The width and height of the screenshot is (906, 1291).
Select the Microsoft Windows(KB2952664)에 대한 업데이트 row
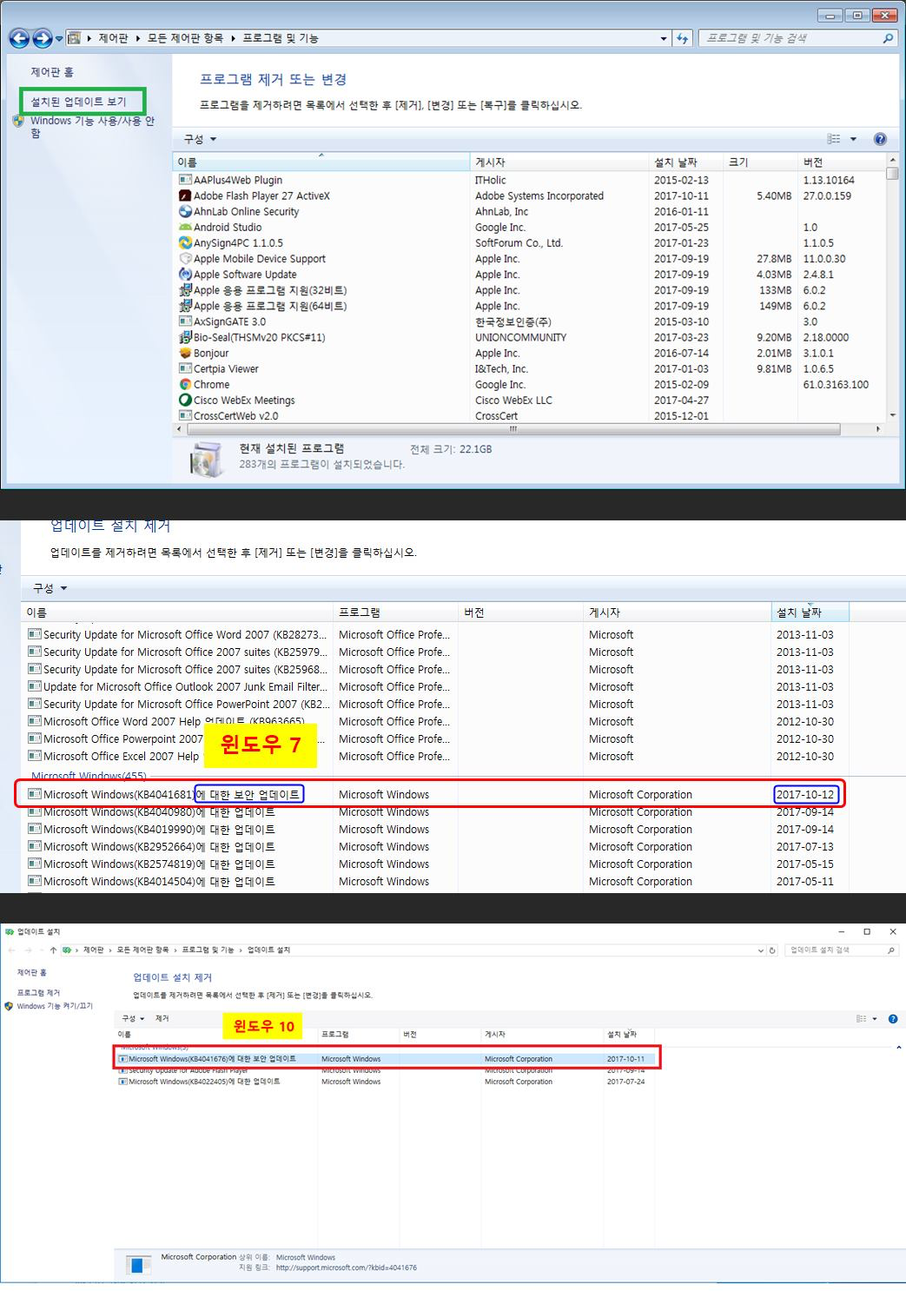(438, 846)
